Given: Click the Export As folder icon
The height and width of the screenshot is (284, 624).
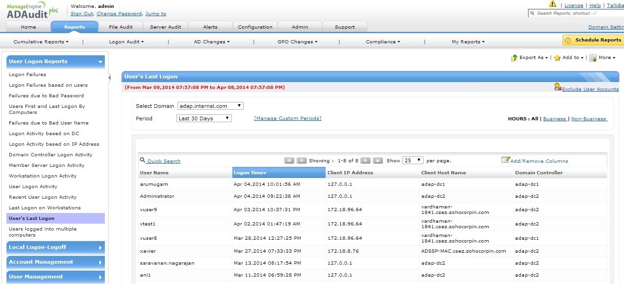Looking at the screenshot, I should point(515,58).
